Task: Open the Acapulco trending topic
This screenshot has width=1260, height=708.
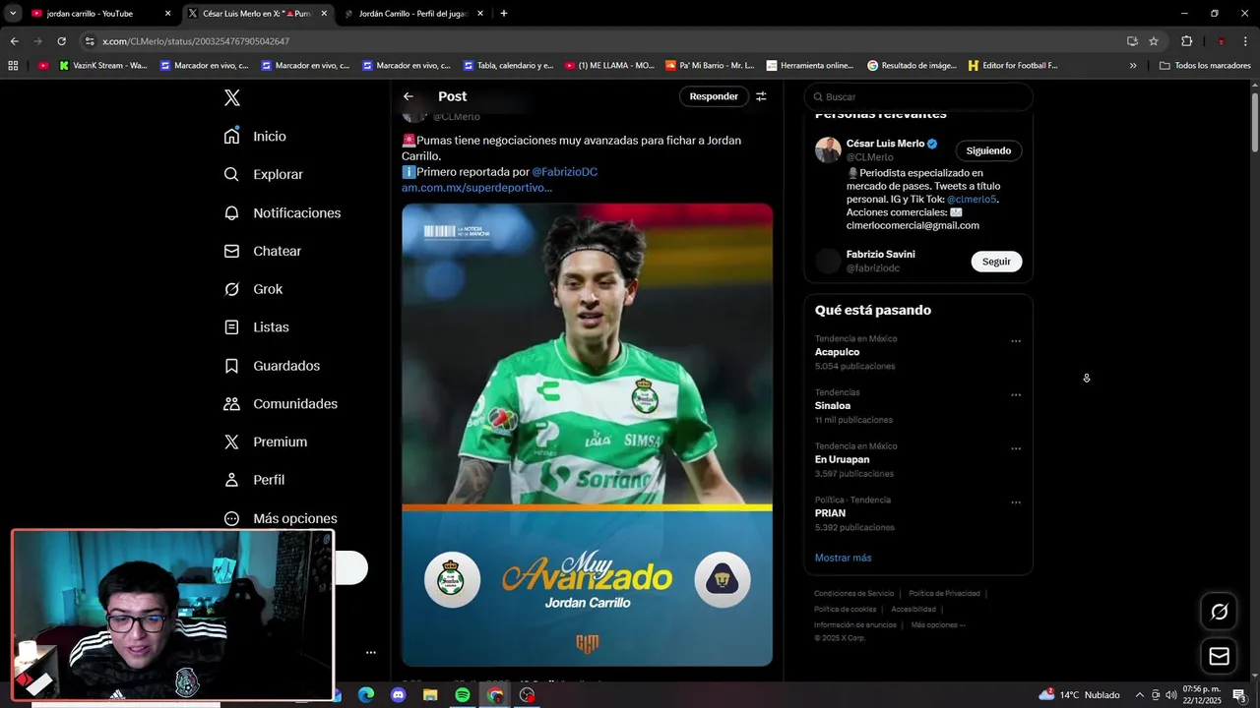Action: point(837,352)
